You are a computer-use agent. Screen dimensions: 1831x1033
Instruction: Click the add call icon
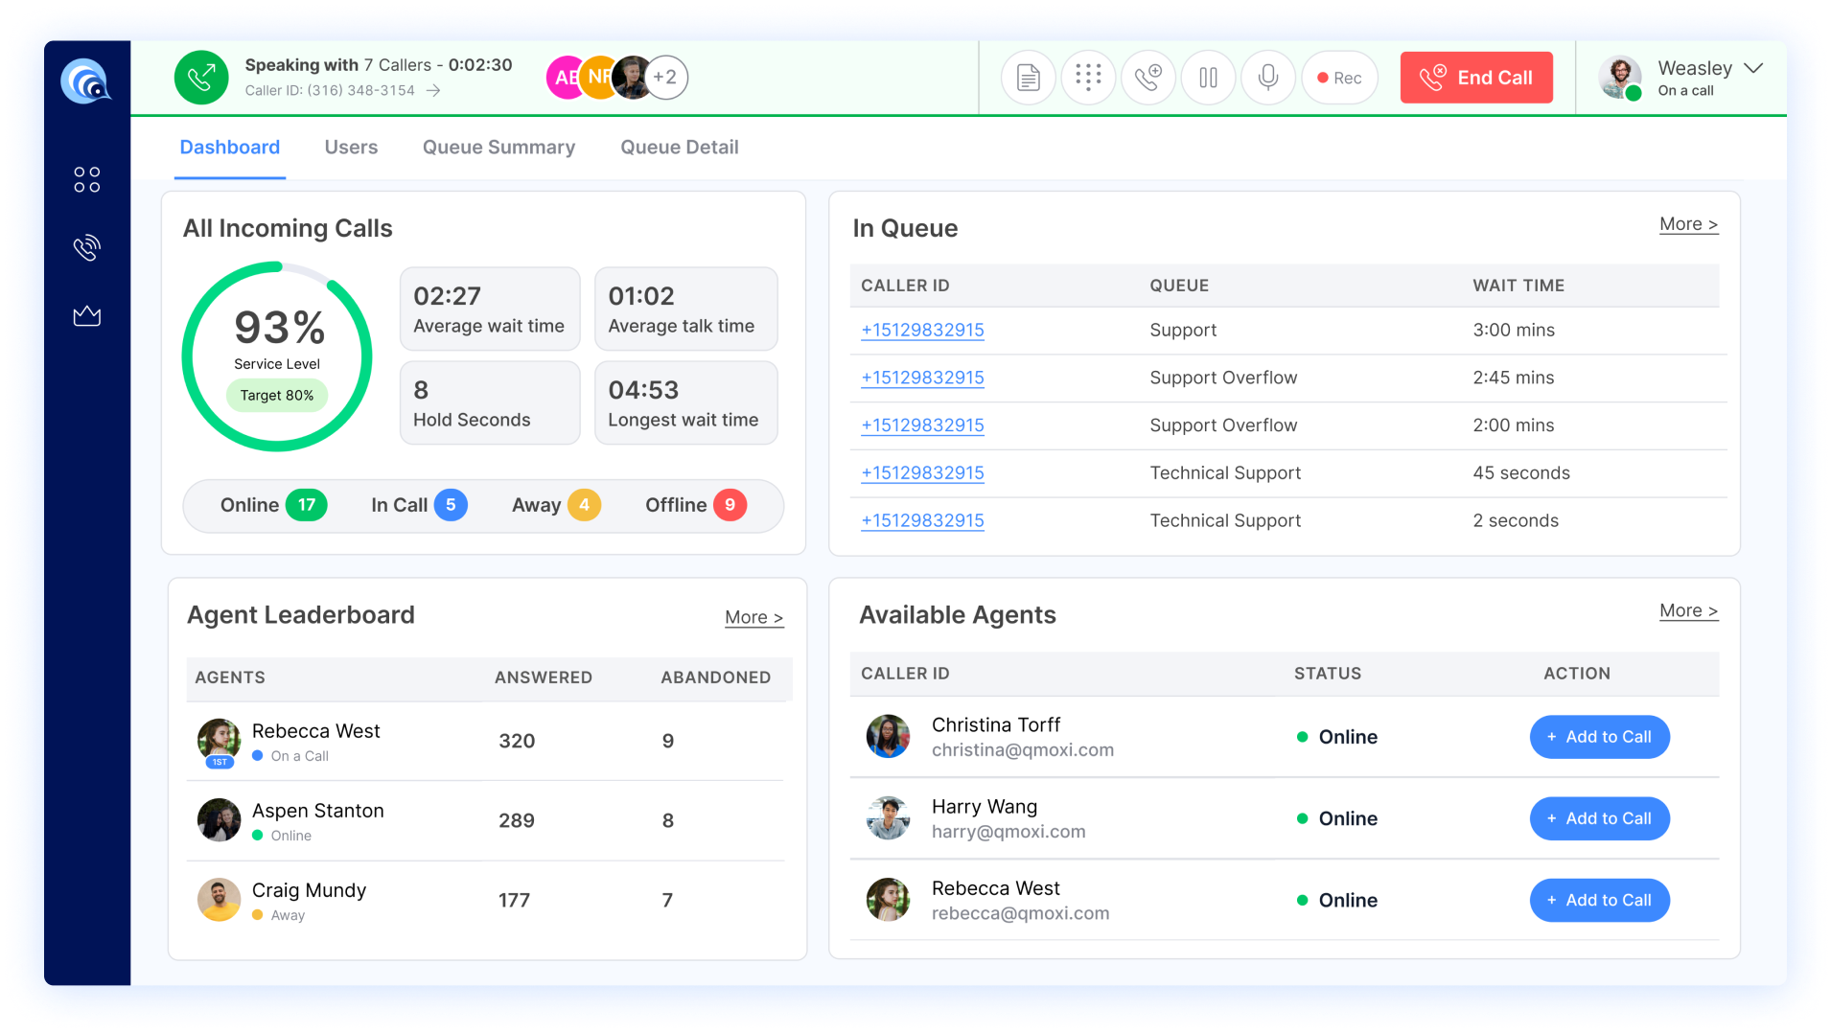(1147, 77)
